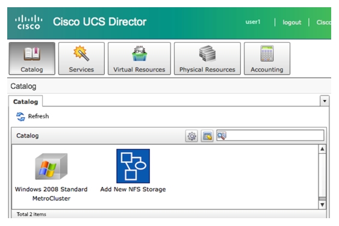The height and width of the screenshot is (226, 339).
Task: Click the Cisco UCS Director title
Action: (100, 22)
